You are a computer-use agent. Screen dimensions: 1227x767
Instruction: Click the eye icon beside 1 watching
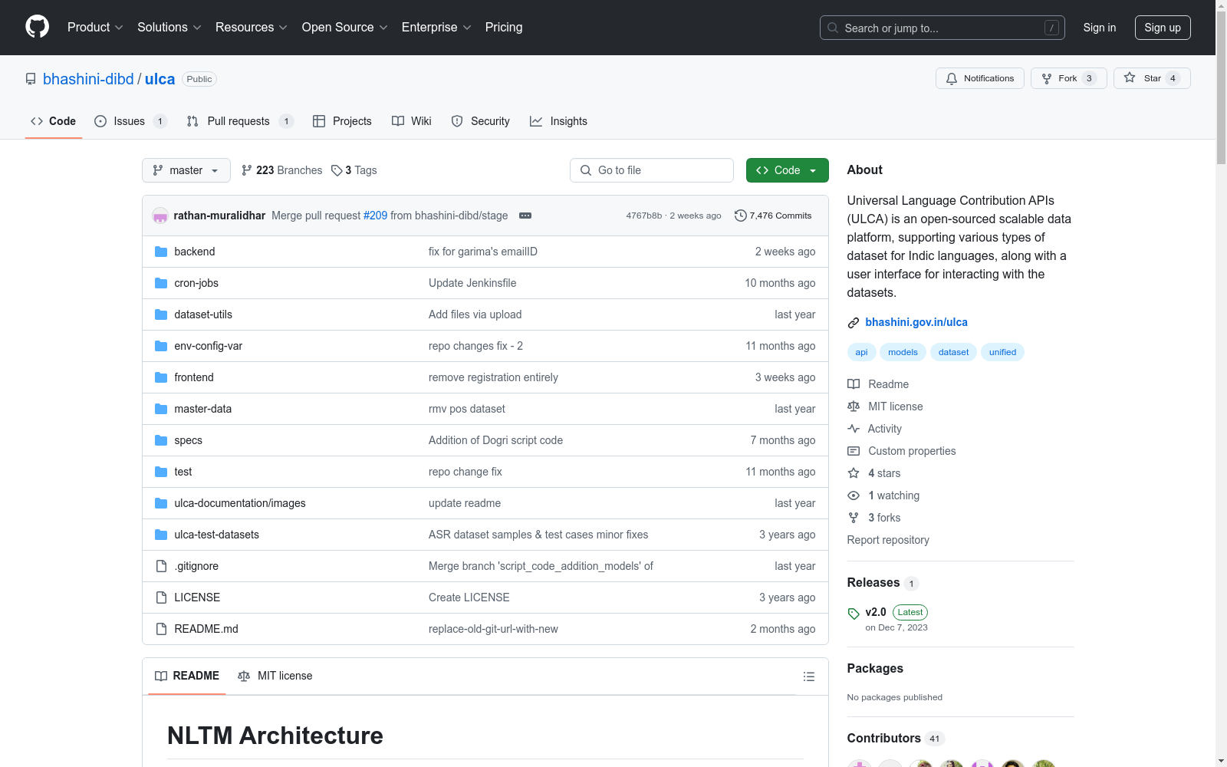[854, 495]
